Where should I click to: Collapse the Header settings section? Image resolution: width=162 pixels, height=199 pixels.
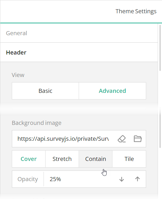click(x=79, y=52)
